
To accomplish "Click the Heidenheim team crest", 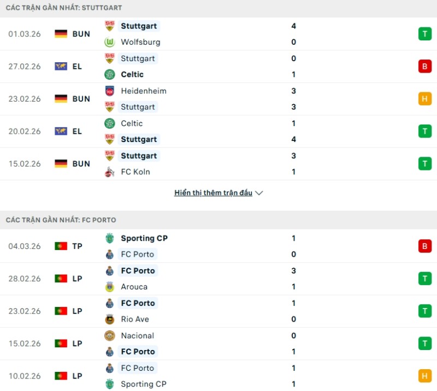I will pyautogui.click(x=110, y=91).
